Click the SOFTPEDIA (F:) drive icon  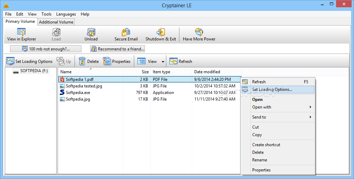(16, 72)
